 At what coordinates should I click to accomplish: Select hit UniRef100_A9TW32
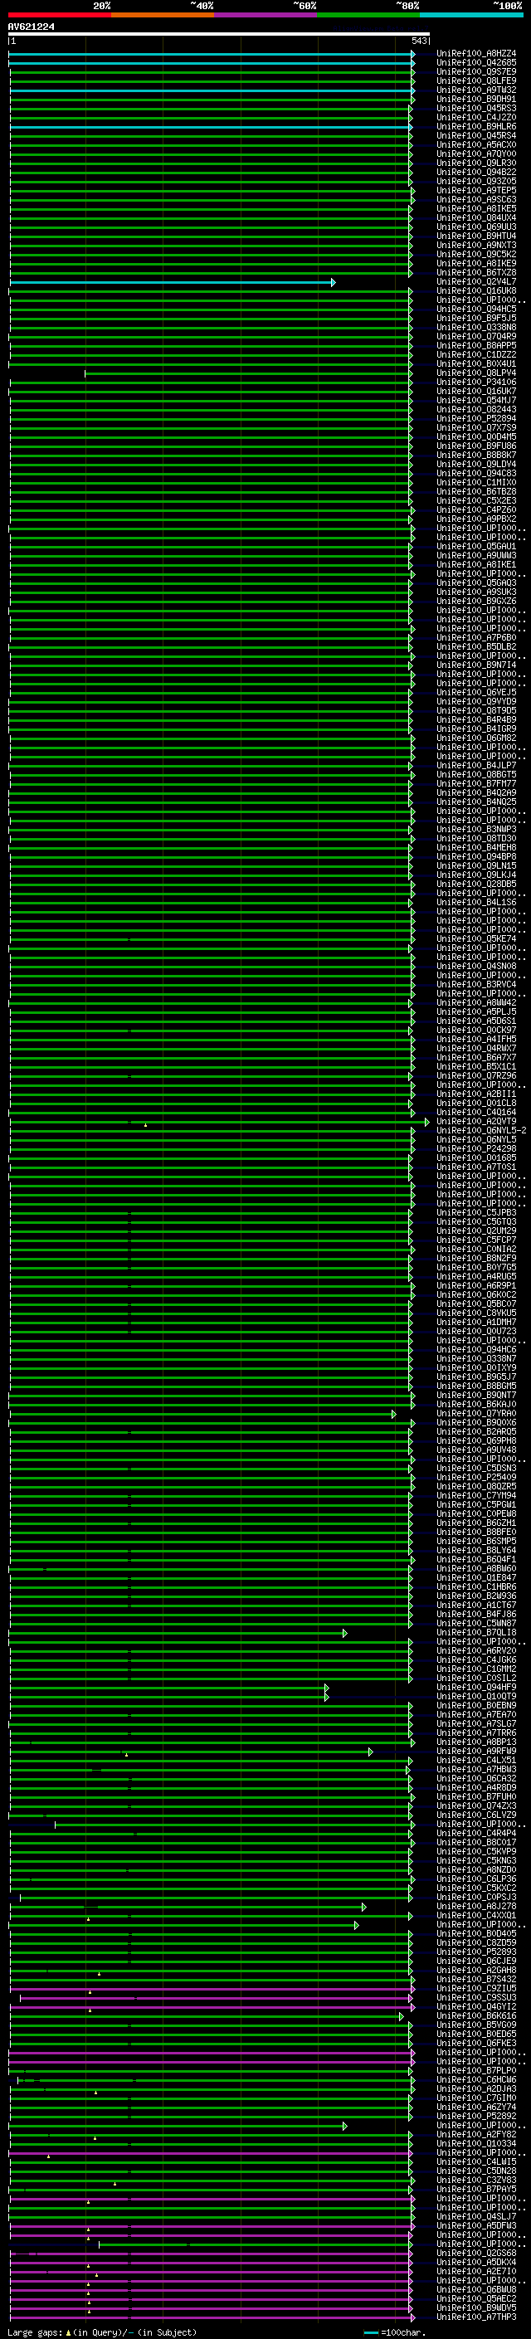tap(476, 90)
